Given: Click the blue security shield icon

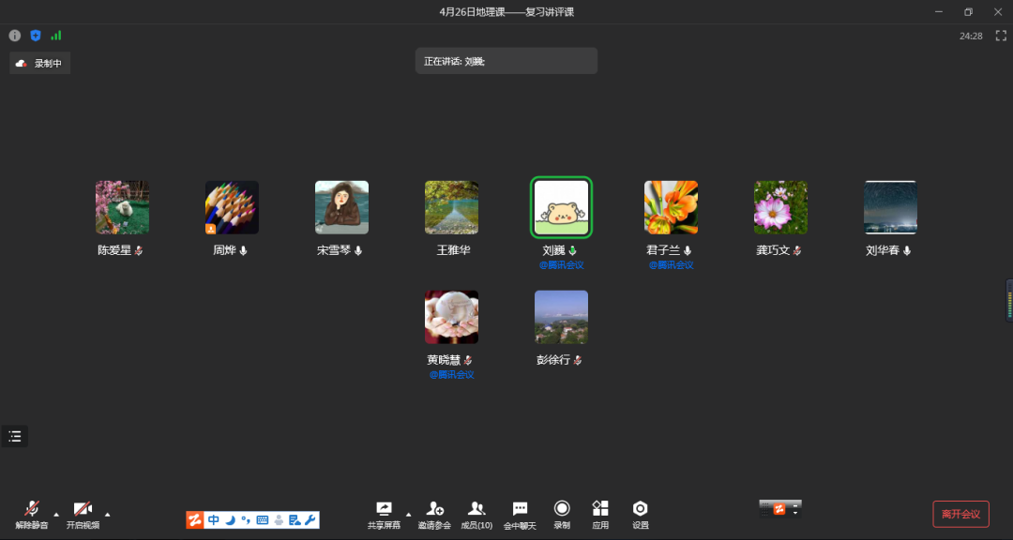Looking at the screenshot, I should 36,36.
